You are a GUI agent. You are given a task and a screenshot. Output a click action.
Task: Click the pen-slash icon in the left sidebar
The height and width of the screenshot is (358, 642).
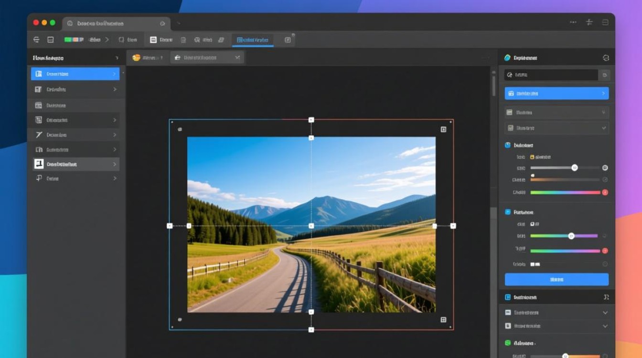click(x=39, y=135)
